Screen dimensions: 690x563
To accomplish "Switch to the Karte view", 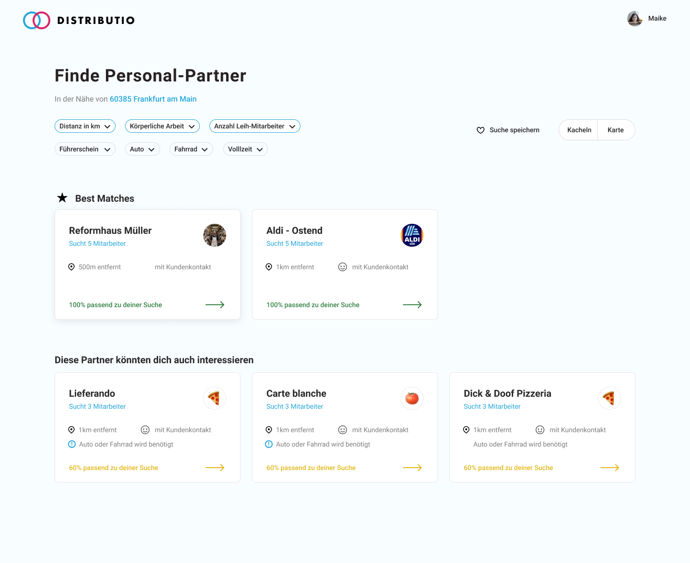I will pyautogui.click(x=616, y=130).
